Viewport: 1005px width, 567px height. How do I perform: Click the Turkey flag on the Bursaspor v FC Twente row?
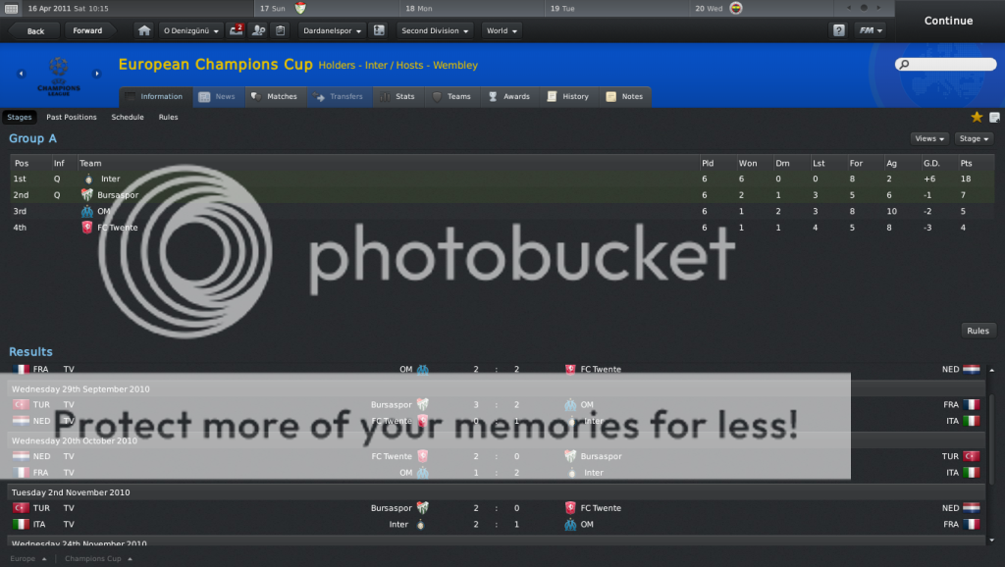[x=22, y=508]
